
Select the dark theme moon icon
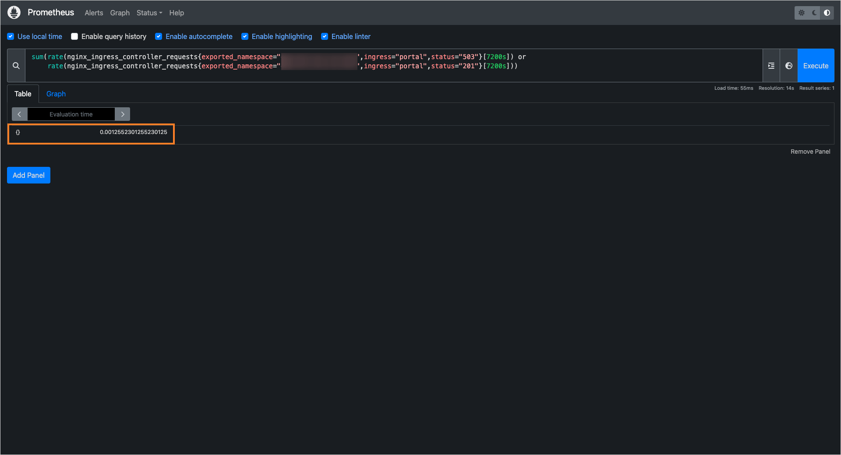click(814, 13)
